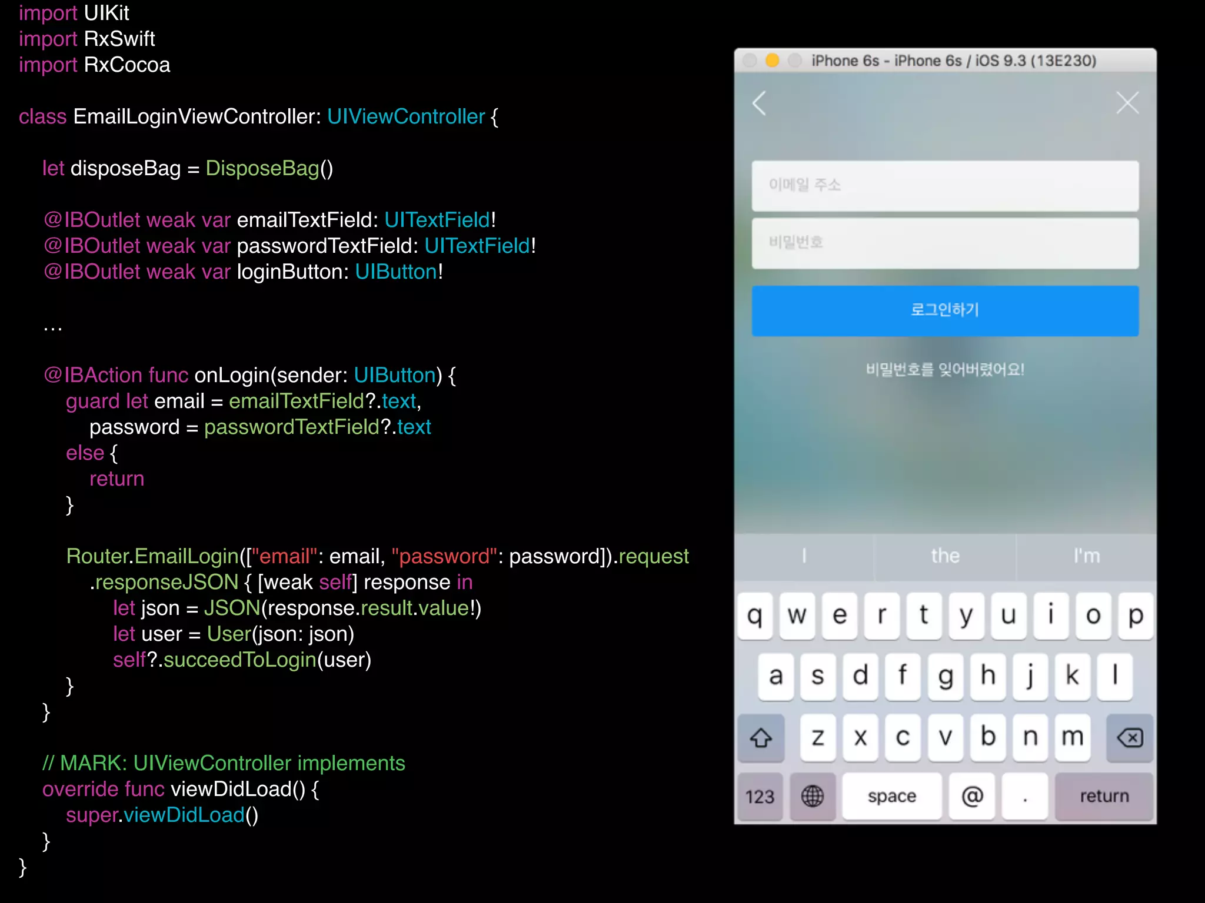The image size is (1205, 903).
Task: Tap the blue 로그인하기 login button
Action: click(x=944, y=310)
